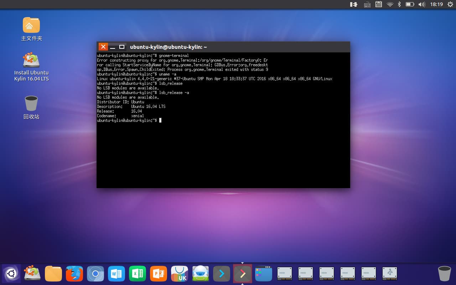Open the Wi-Fi network indicator menu
Image resolution: width=456 pixels, height=285 pixels.
coord(390,4)
